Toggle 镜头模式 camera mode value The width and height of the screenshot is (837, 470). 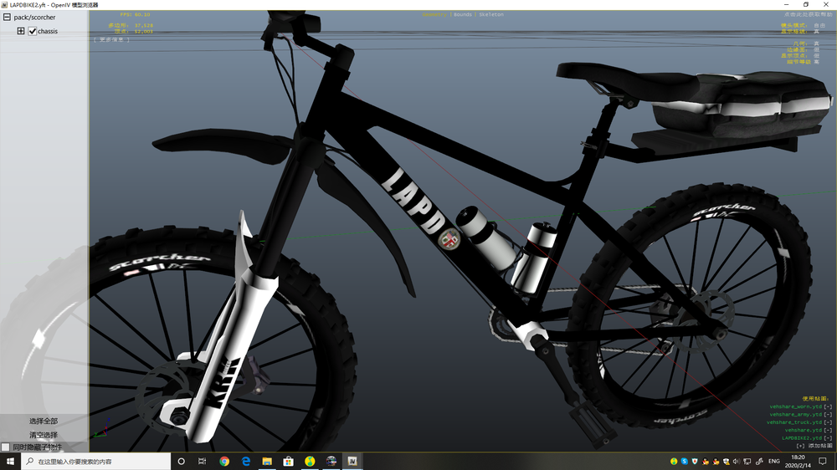click(x=819, y=26)
